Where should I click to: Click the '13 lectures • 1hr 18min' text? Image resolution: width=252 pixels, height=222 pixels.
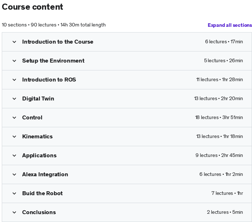coord(219,137)
